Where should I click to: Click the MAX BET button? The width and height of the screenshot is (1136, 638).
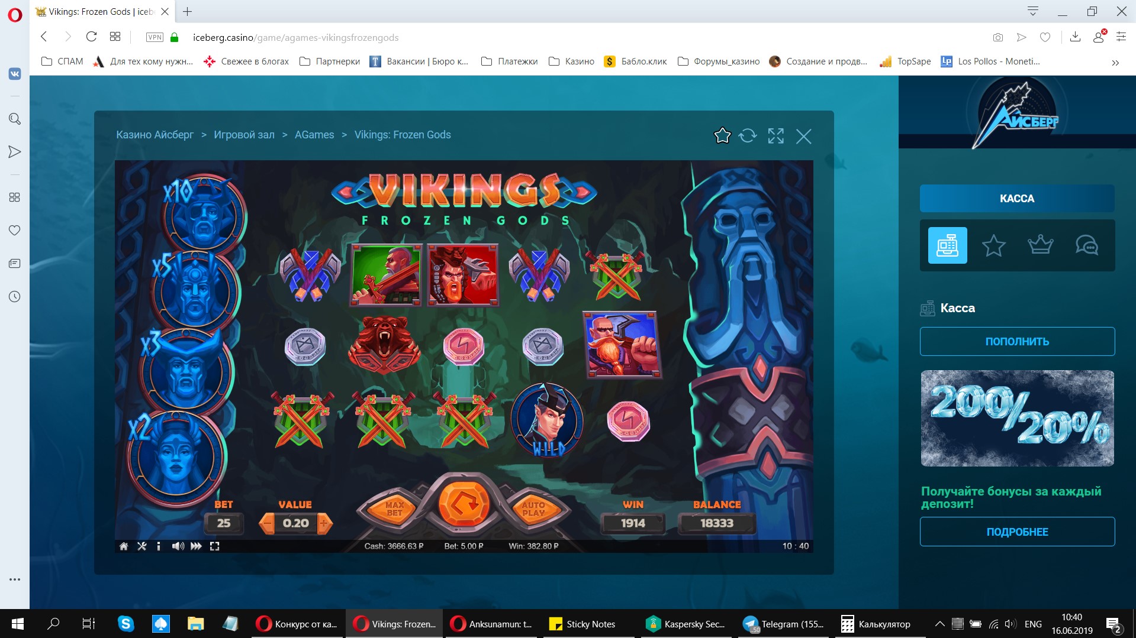(394, 509)
